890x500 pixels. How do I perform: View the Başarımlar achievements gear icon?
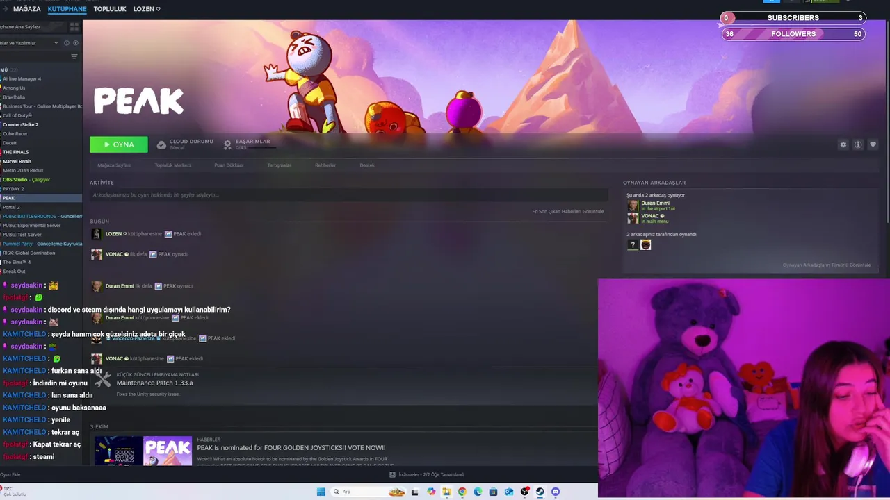227,144
